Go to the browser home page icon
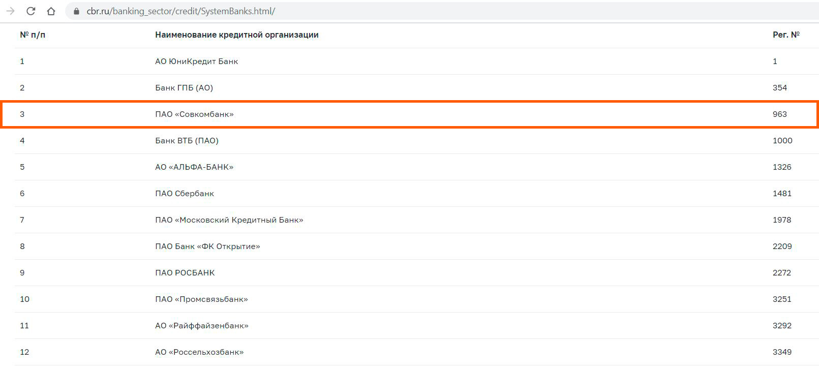Image resolution: width=819 pixels, height=370 pixels. click(x=51, y=11)
